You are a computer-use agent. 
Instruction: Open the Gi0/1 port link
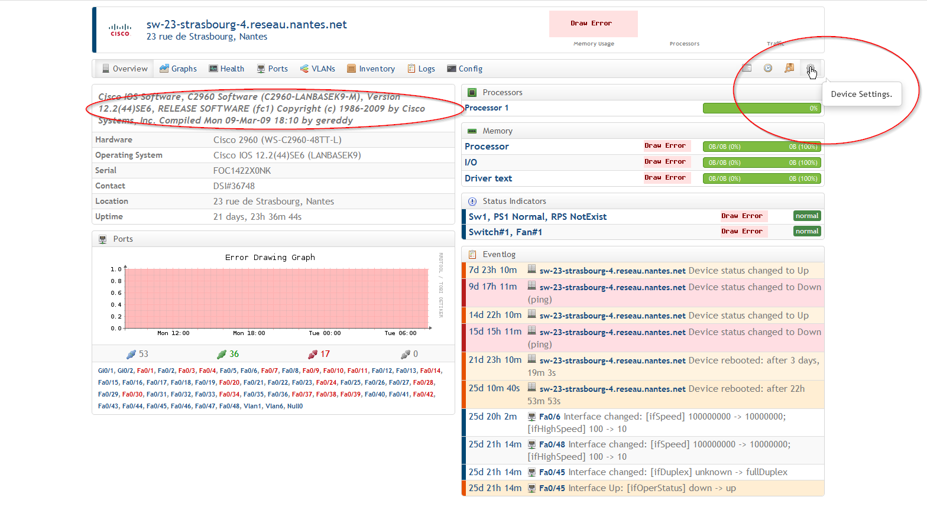[106, 371]
